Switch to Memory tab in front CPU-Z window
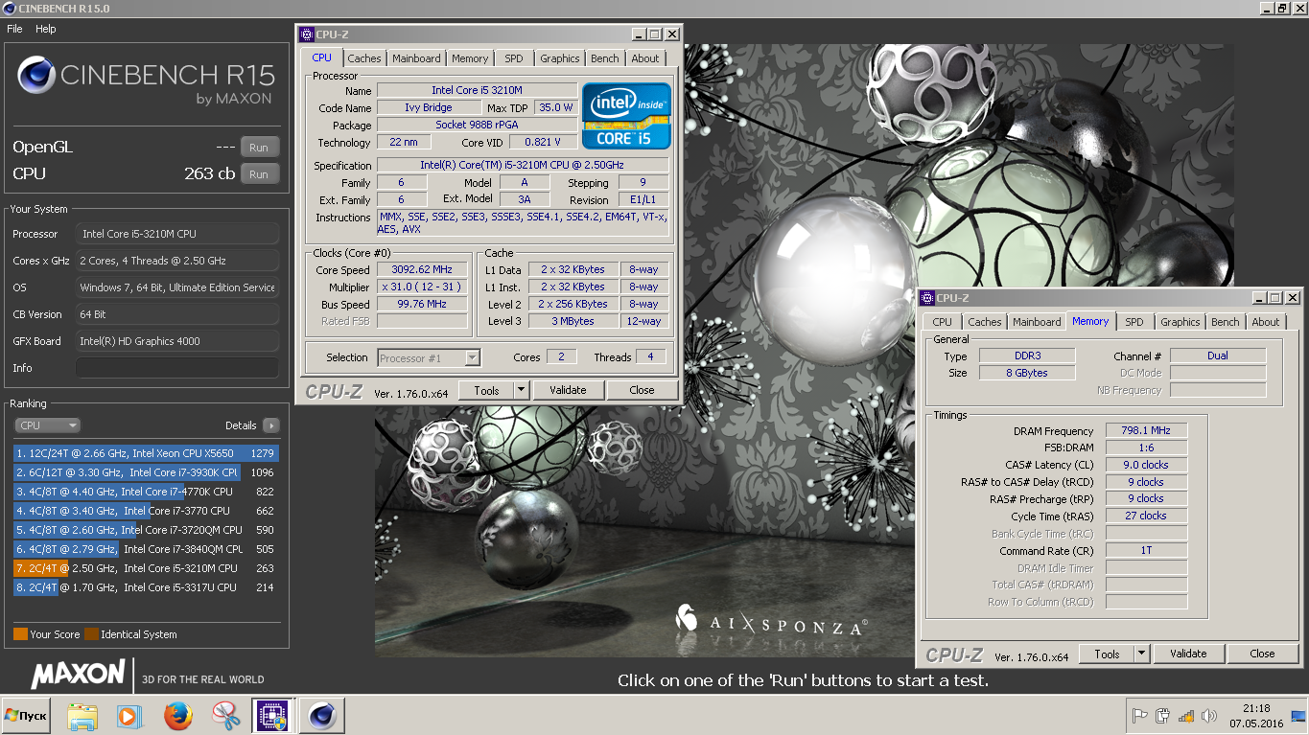This screenshot has width=1309, height=735. [470, 58]
